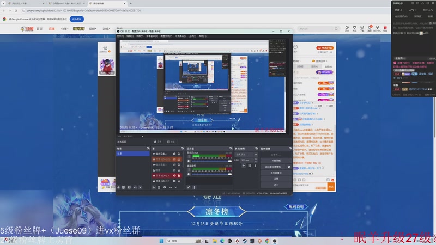Viewport: 436px width, 245px height.
Task: Open advanced audio properties in mixer toolbar
Action: pyautogui.click(x=189, y=187)
